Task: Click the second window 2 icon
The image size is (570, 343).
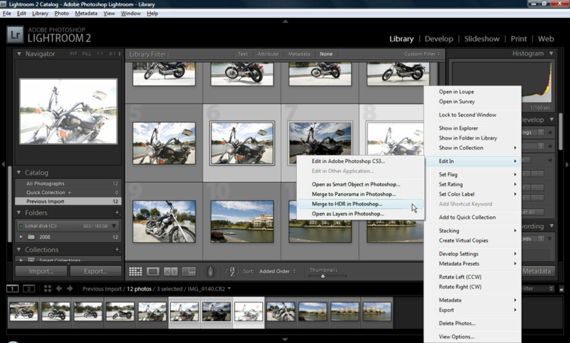Action: 28,289
